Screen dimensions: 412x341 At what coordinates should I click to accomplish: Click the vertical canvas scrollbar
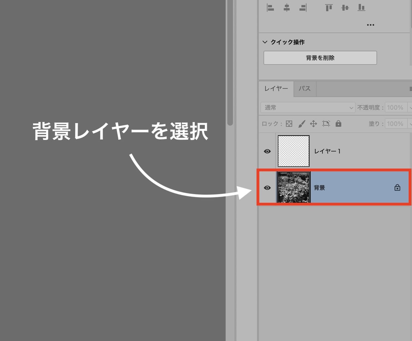(230, 63)
